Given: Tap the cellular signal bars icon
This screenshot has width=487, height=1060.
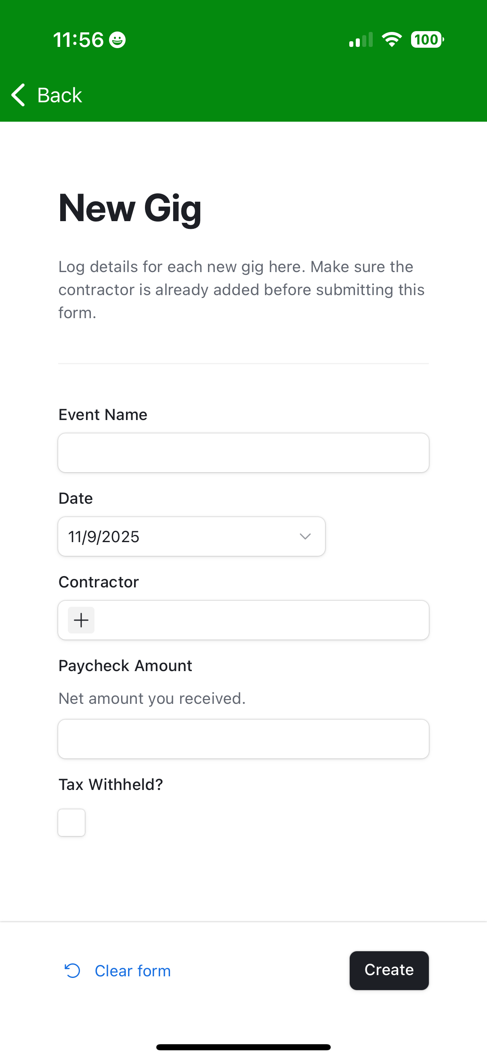Looking at the screenshot, I should click(x=361, y=40).
